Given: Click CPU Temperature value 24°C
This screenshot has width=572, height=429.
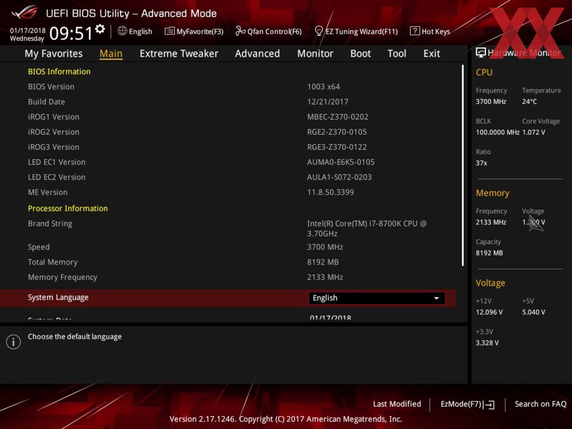Looking at the screenshot, I should click(x=530, y=102).
